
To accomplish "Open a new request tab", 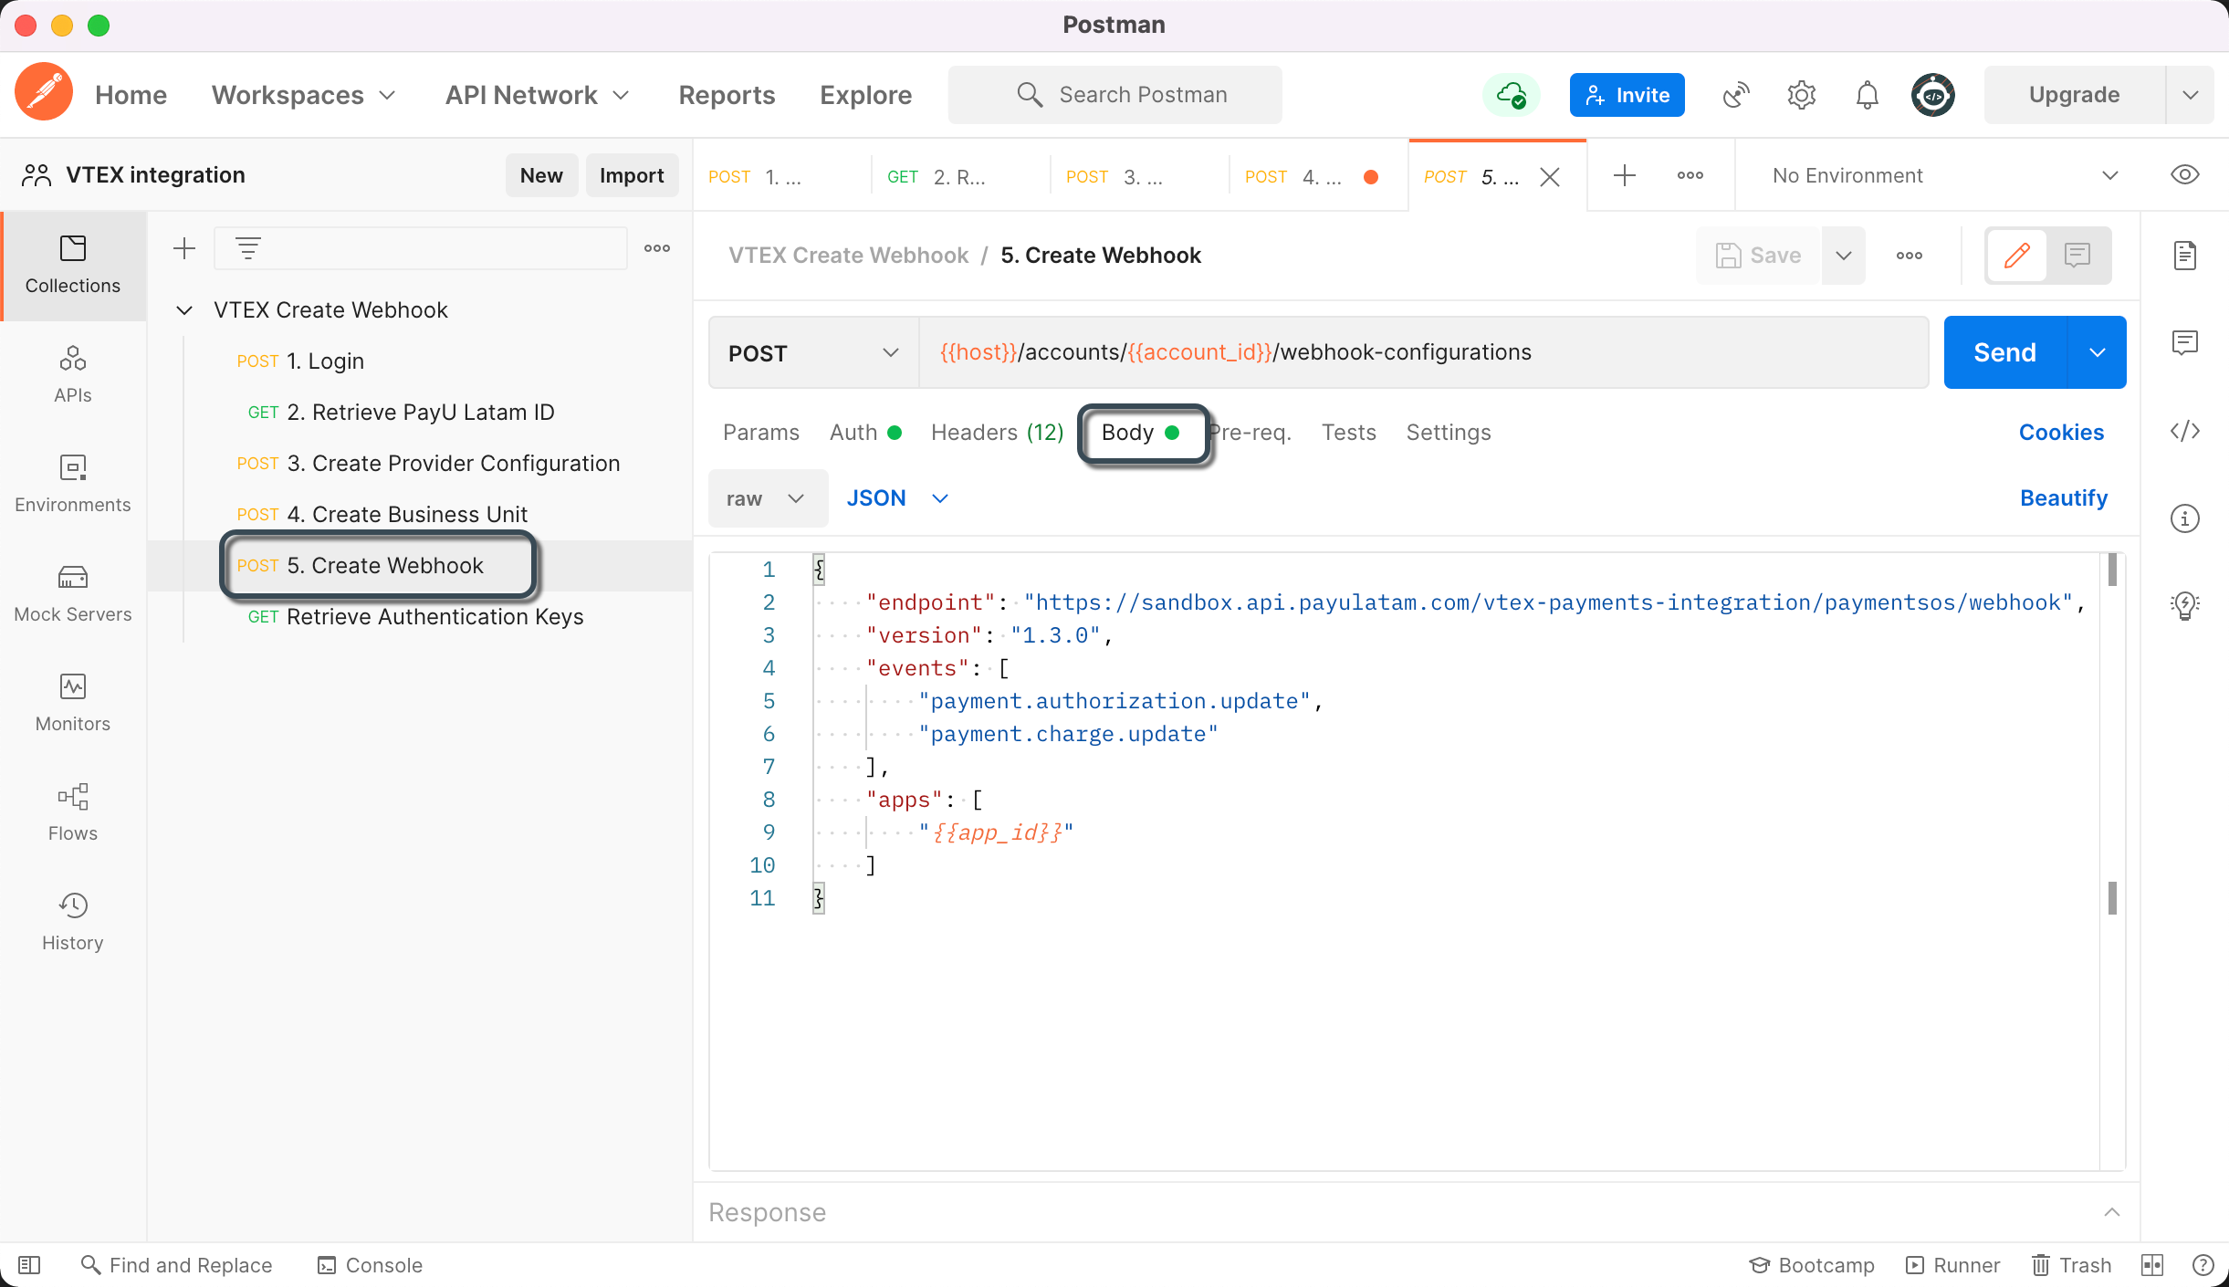I will click(x=1625, y=175).
